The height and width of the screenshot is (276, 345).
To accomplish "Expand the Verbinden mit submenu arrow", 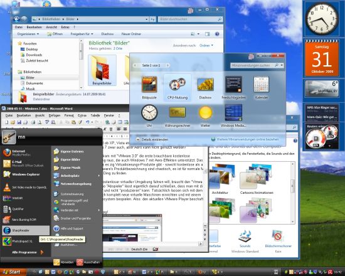I will pyautogui.click(x=98, y=210).
